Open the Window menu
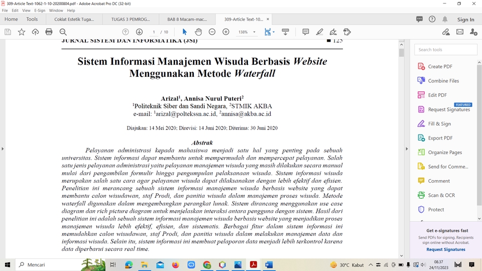 point(56,11)
